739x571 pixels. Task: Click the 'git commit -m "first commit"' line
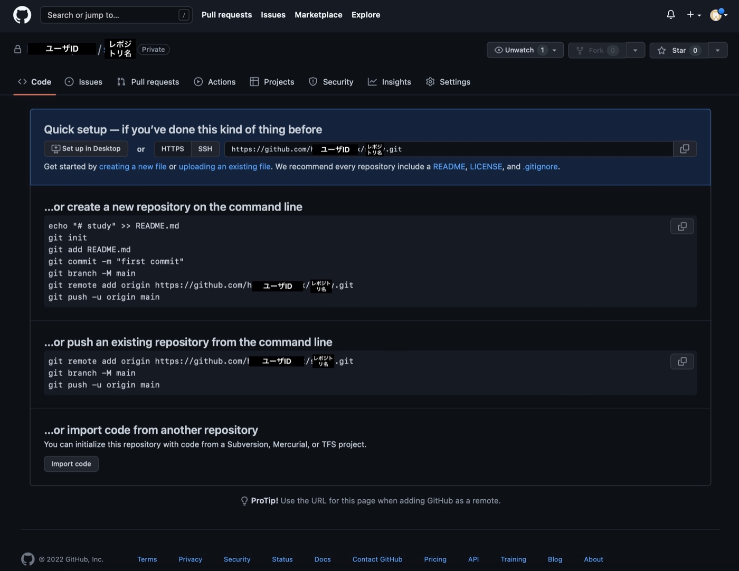pyautogui.click(x=116, y=261)
